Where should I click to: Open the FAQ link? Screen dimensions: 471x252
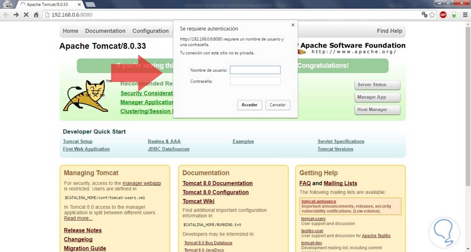(305, 183)
